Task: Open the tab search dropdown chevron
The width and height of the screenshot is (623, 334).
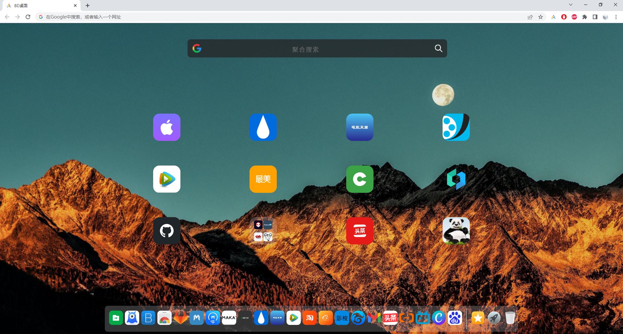Action: point(571,5)
